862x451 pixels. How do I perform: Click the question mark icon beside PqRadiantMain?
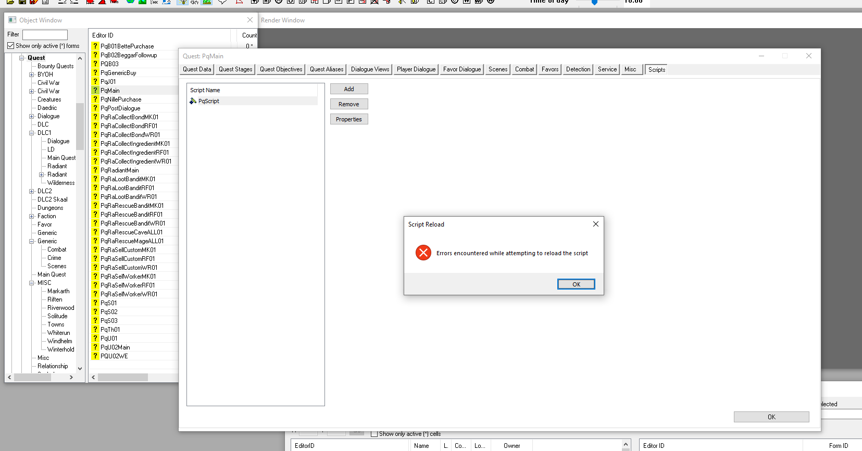pyautogui.click(x=95, y=170)
